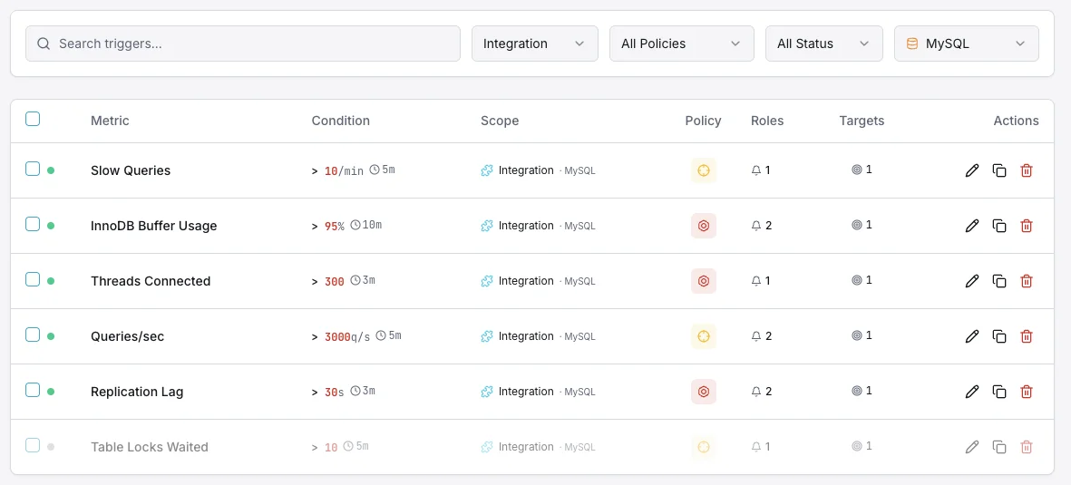Viewport: 1071px width, 485px height.
Task: Edit the Replication Lag trigger
Action: point(972,393)
